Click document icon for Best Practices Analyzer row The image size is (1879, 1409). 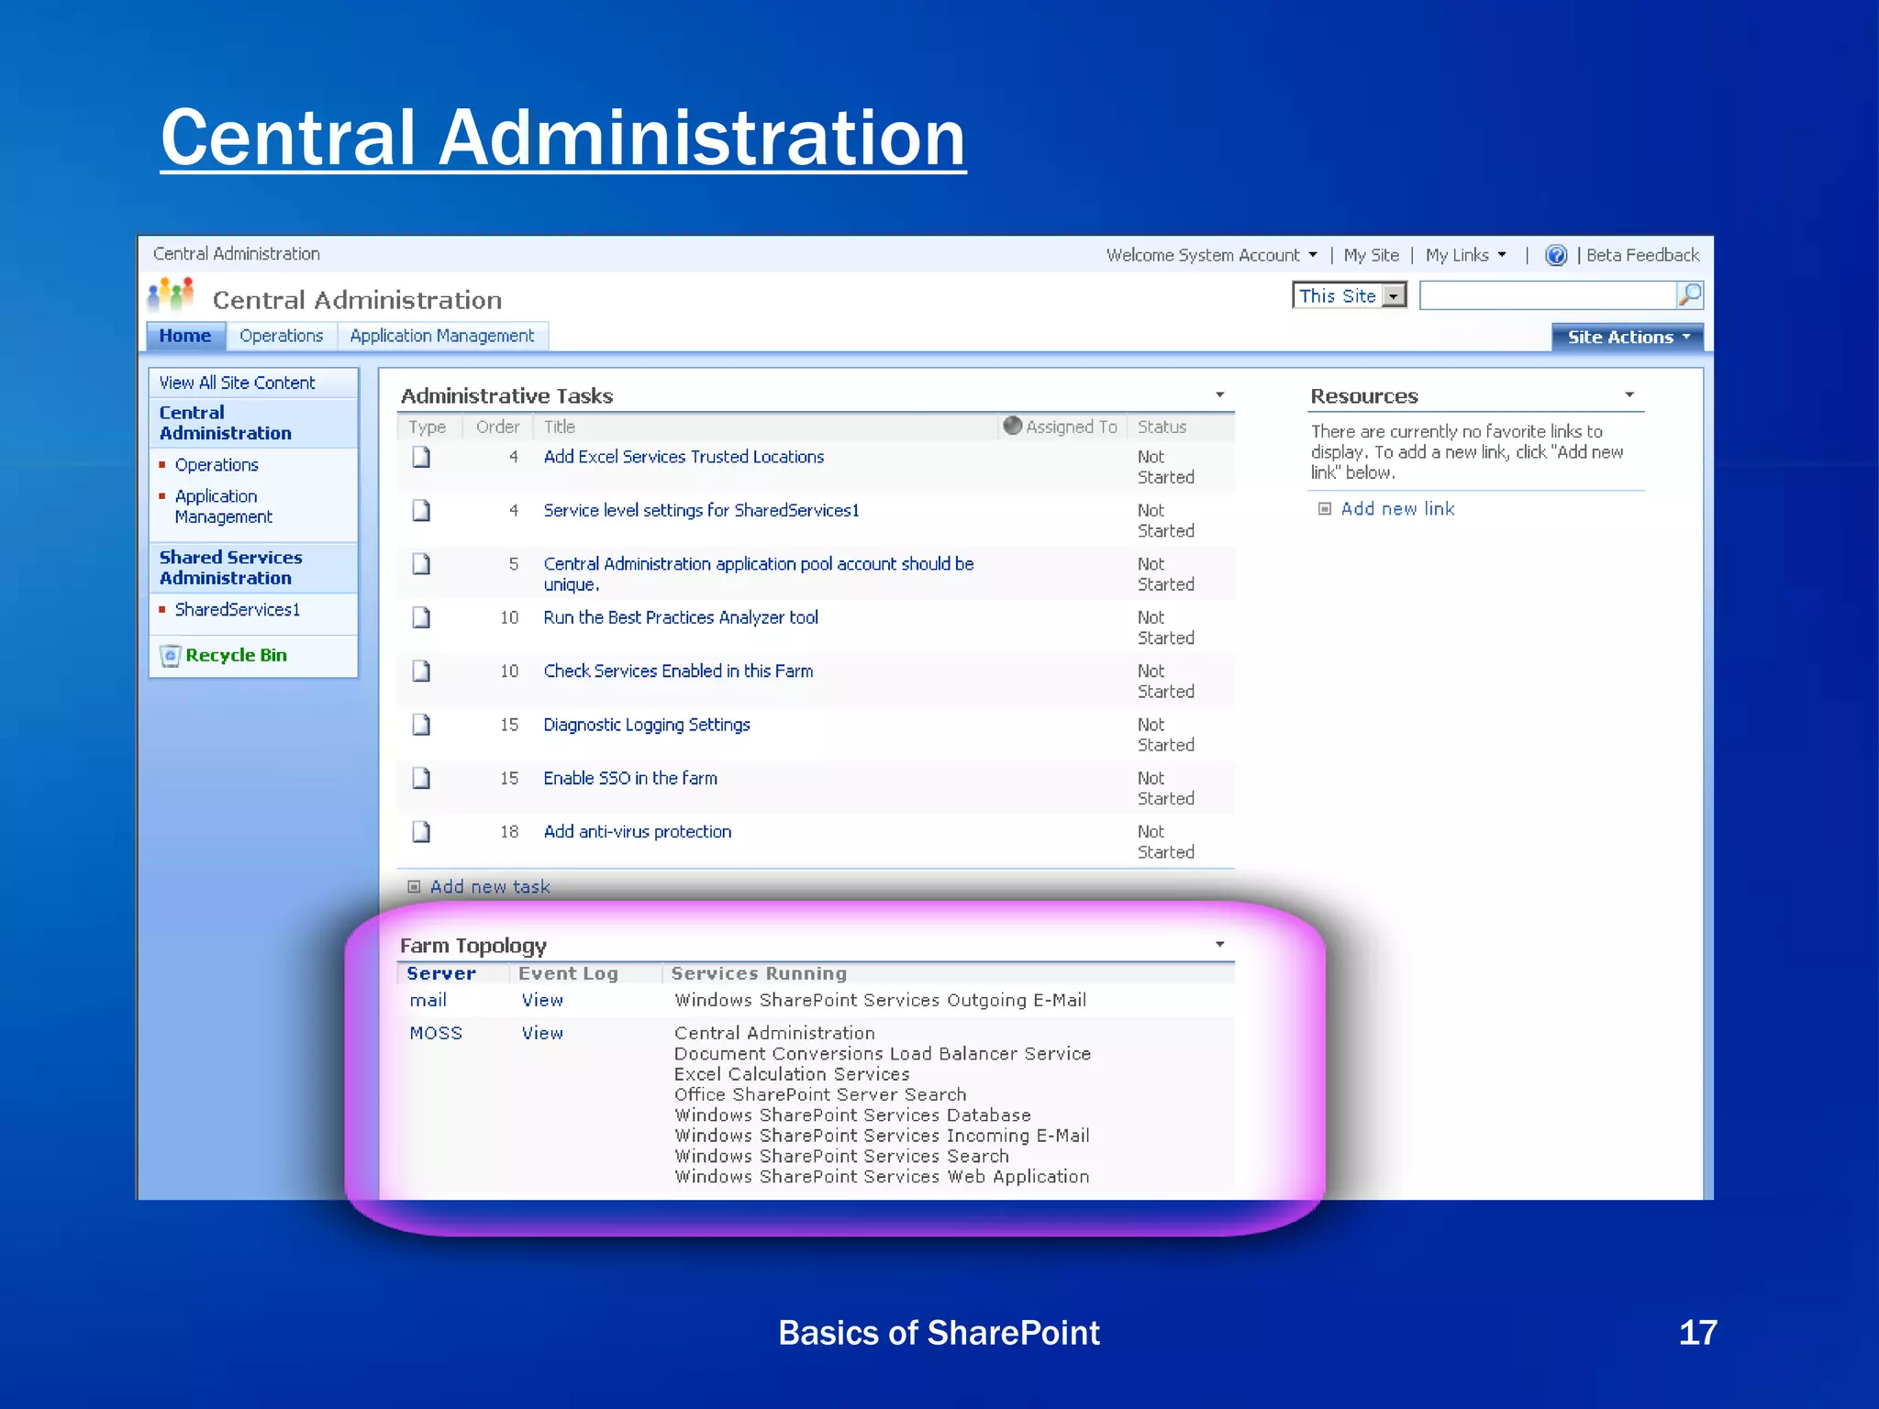click(x=421, y=617)
